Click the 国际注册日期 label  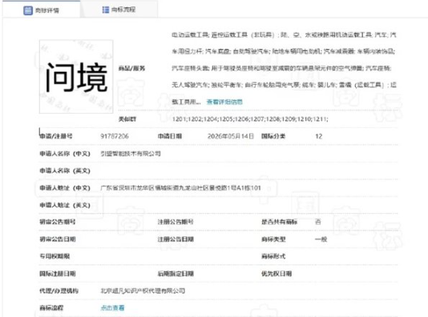58,274
